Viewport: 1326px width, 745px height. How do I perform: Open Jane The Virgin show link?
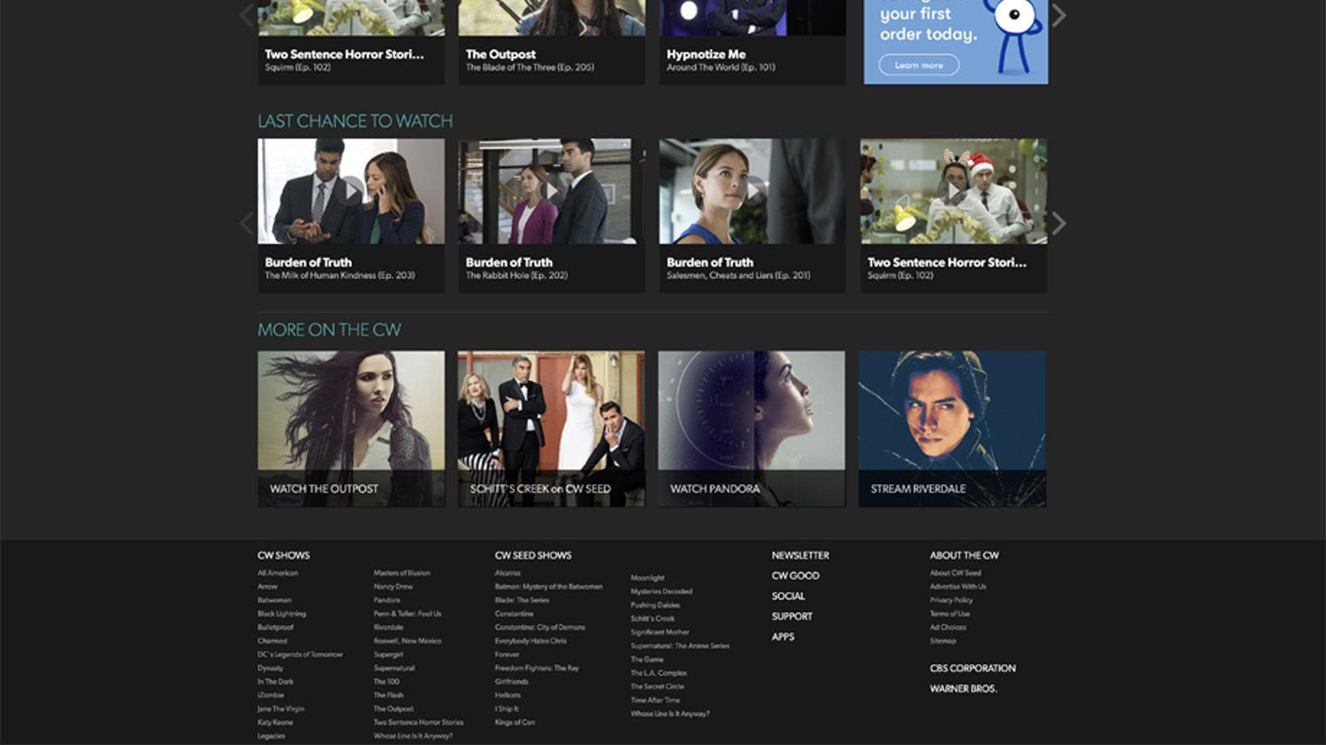click(x=281, y=709)
